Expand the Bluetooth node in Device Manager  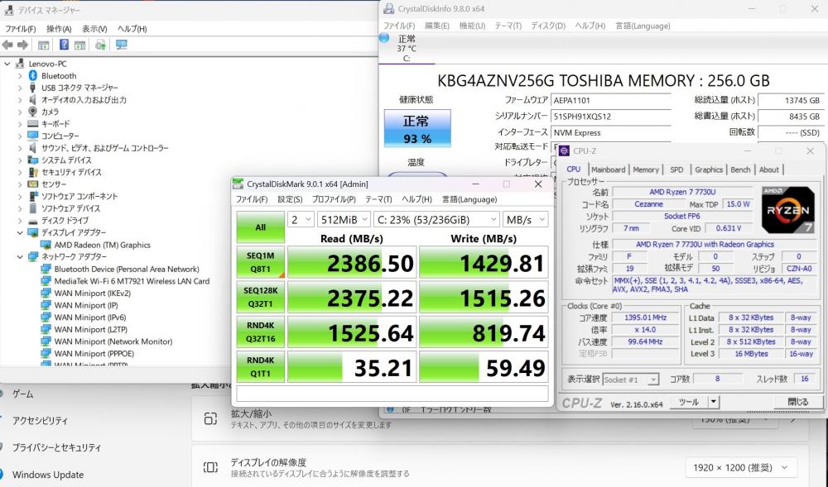coord(20,76)
